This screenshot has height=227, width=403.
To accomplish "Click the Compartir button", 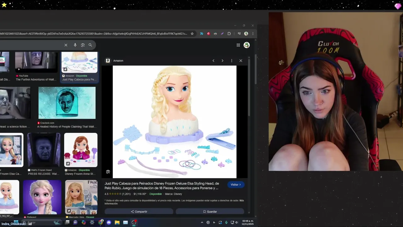I will coord(139,212).
